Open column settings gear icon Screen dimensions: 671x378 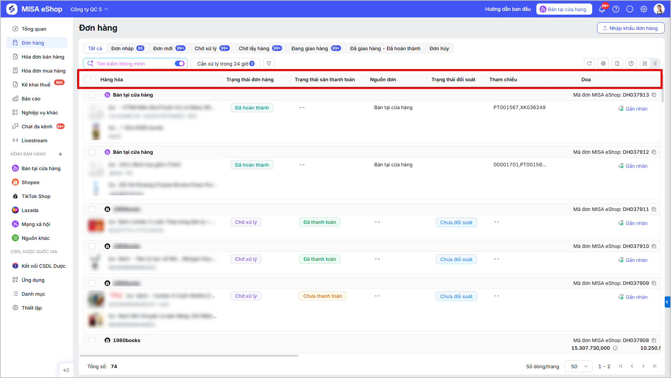pos(603,63)
